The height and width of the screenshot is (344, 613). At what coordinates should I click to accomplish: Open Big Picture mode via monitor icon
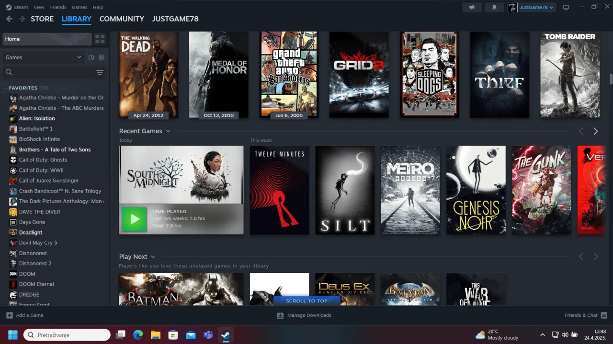pyautogui.click(x=566, y=7)
